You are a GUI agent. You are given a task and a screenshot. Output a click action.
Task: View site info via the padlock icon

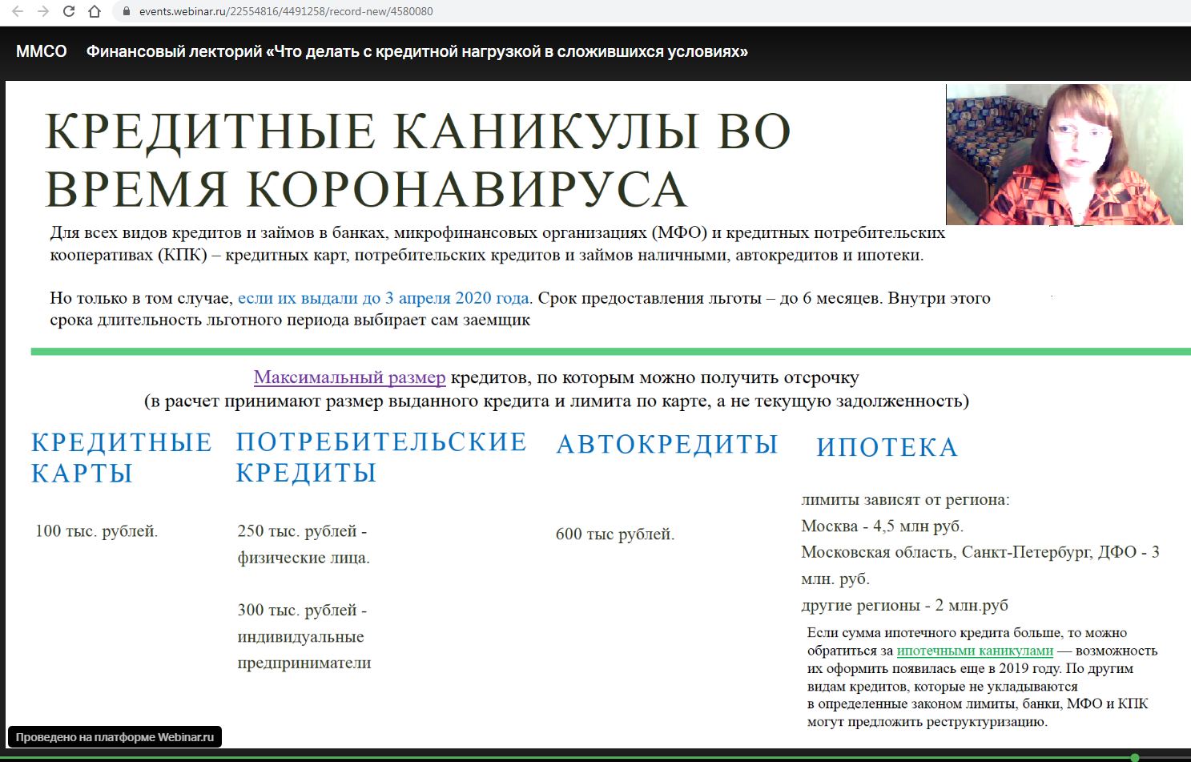click(x=126, y=11)
